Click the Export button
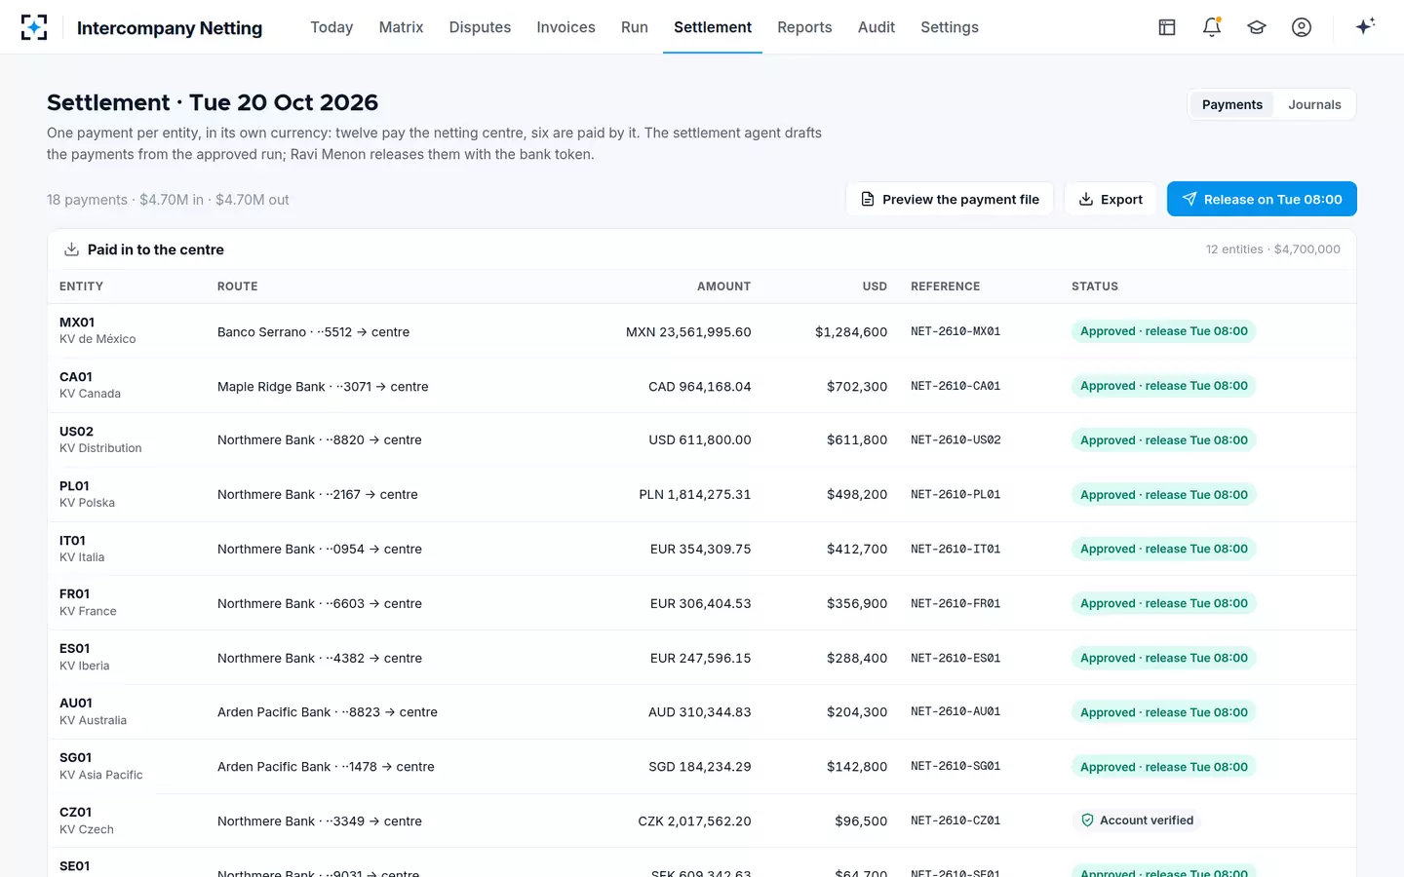The height and width of the screenshot is (877, 1404). click(x=1111, y=199)
